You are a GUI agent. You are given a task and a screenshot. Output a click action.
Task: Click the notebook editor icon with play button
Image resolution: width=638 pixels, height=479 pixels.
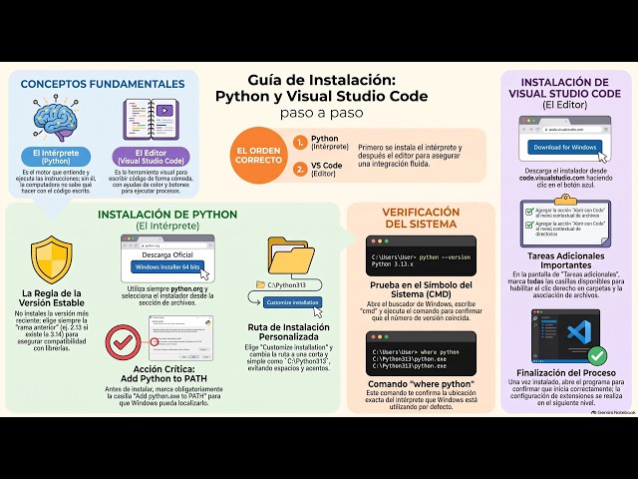pyautogui.click(x=151, y=119)
